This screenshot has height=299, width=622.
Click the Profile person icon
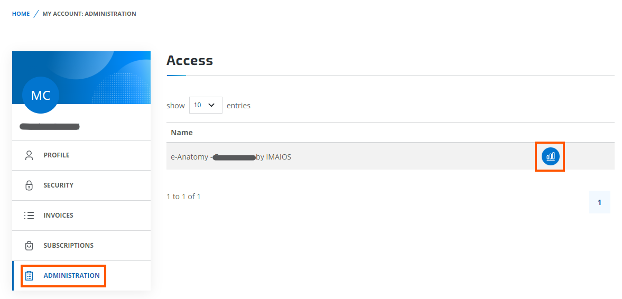tap(29, 155)
